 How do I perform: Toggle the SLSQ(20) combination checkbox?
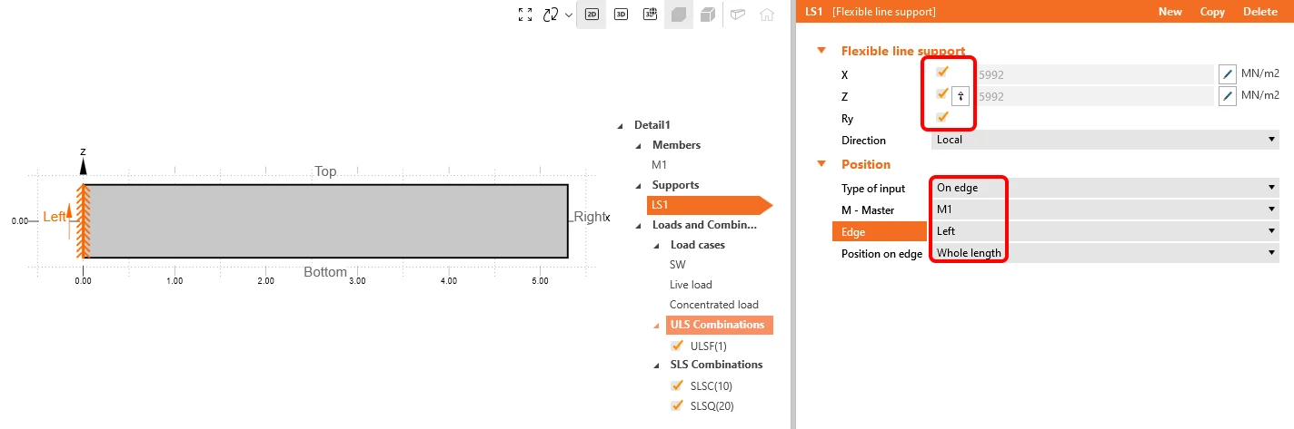(x=676, y=405)
